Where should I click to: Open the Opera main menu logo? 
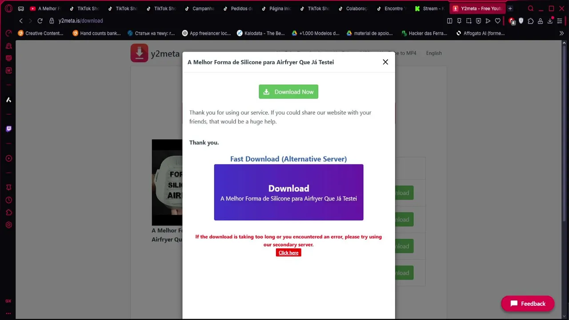pyautogui.click(x=8, y=8)
